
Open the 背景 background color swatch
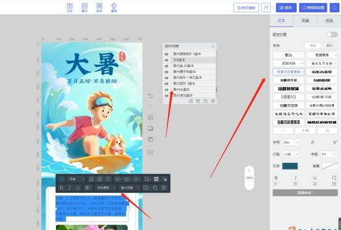point(330,166)
